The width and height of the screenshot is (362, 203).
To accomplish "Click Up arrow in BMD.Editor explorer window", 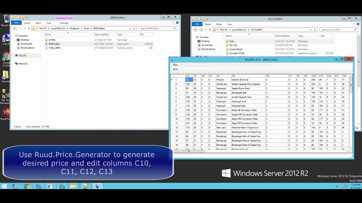I will click(29, 28).
